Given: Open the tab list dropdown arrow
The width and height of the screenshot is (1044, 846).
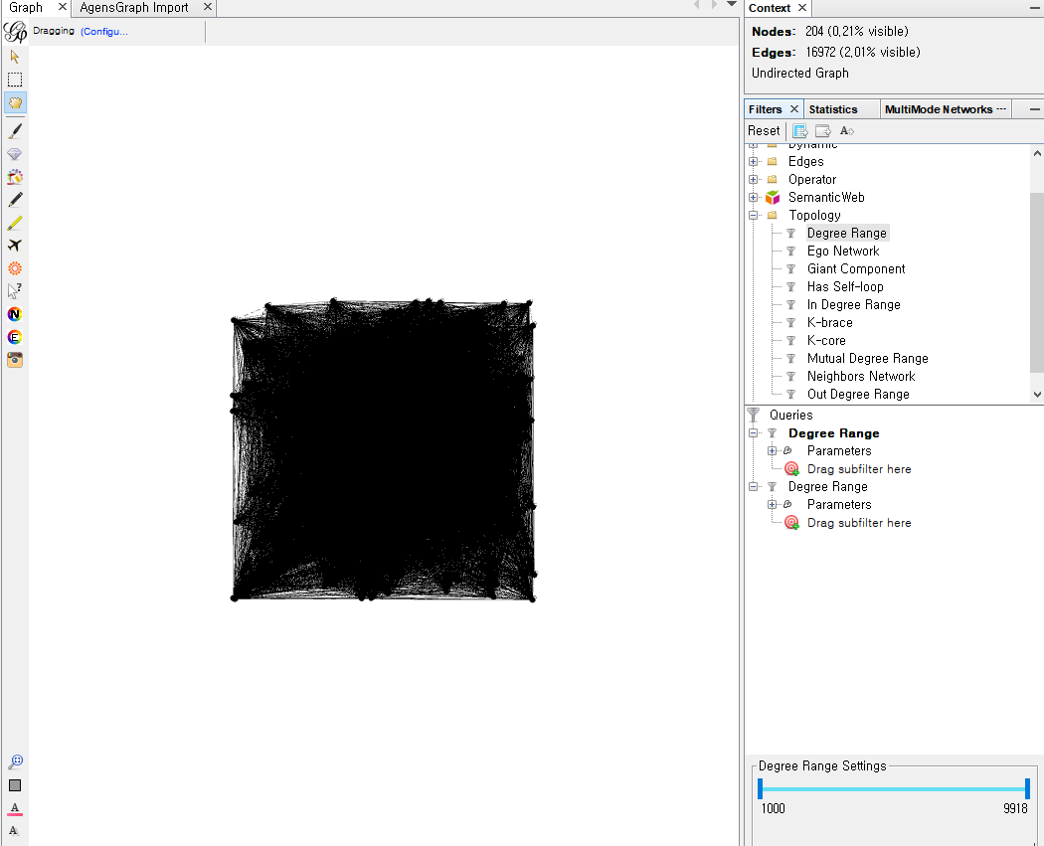Looking at the screenshot, I should (731, 5).
